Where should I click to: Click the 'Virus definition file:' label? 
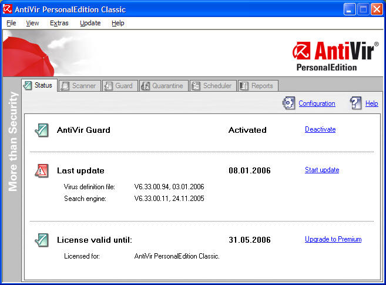point(89,187)
